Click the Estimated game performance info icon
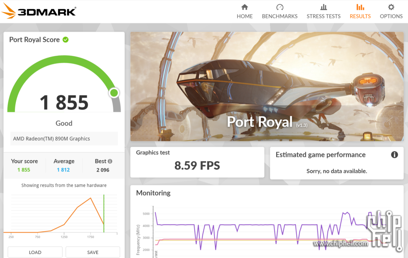The height and width of the screenshot is (258, 408). click(395, 155)
